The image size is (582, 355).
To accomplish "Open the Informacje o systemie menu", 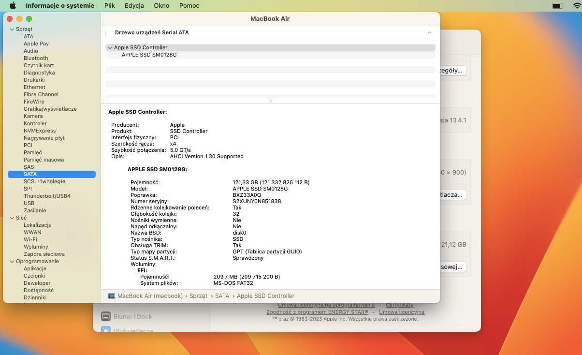I will click(x=60, y=6).
